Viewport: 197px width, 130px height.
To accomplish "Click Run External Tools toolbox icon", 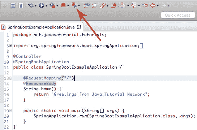I will [52, 5].
